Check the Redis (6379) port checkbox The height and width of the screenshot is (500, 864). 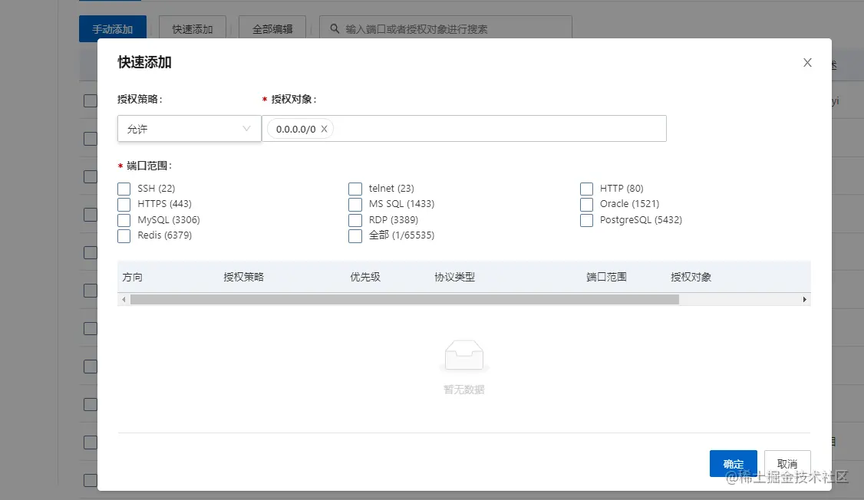tap(124, 235)
